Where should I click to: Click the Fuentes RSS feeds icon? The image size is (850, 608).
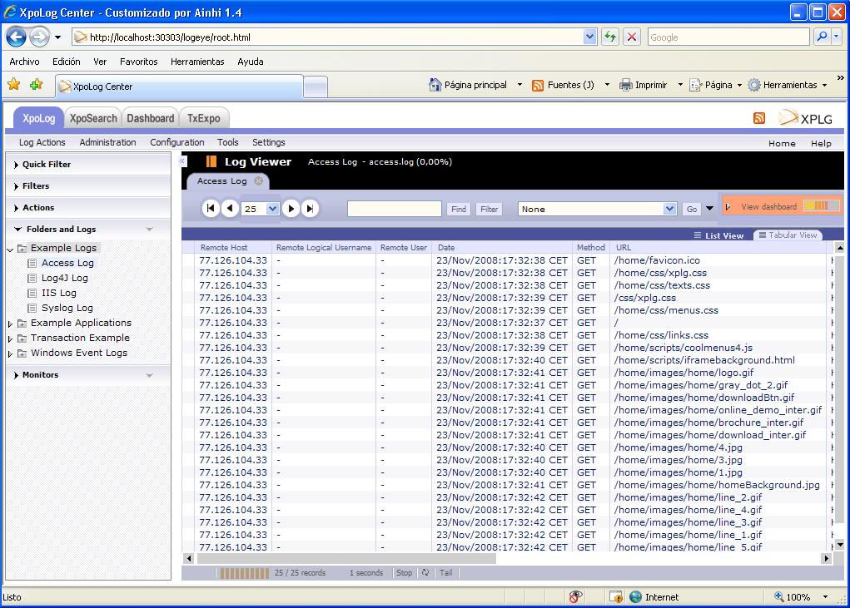pos(538,85)
